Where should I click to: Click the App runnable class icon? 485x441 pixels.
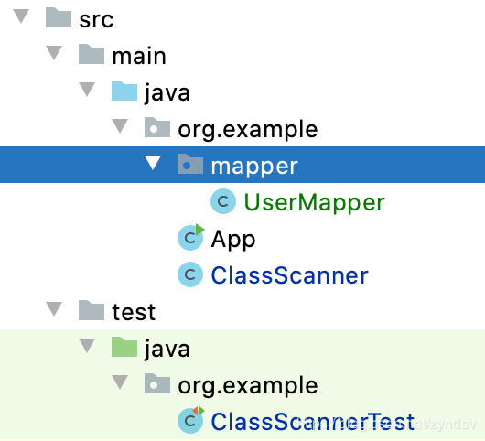191,237
